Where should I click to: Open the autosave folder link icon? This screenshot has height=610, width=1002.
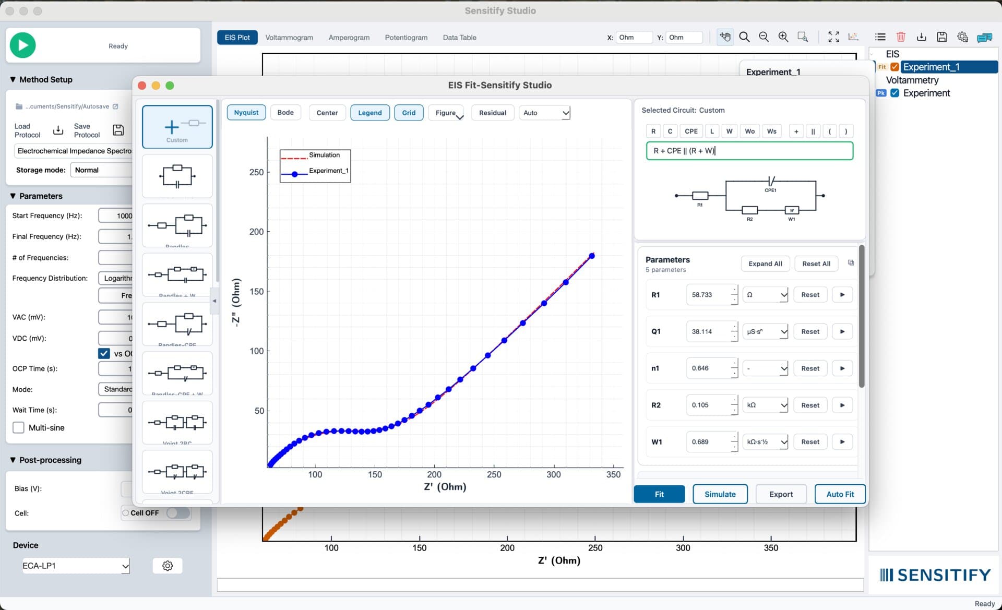116,106
